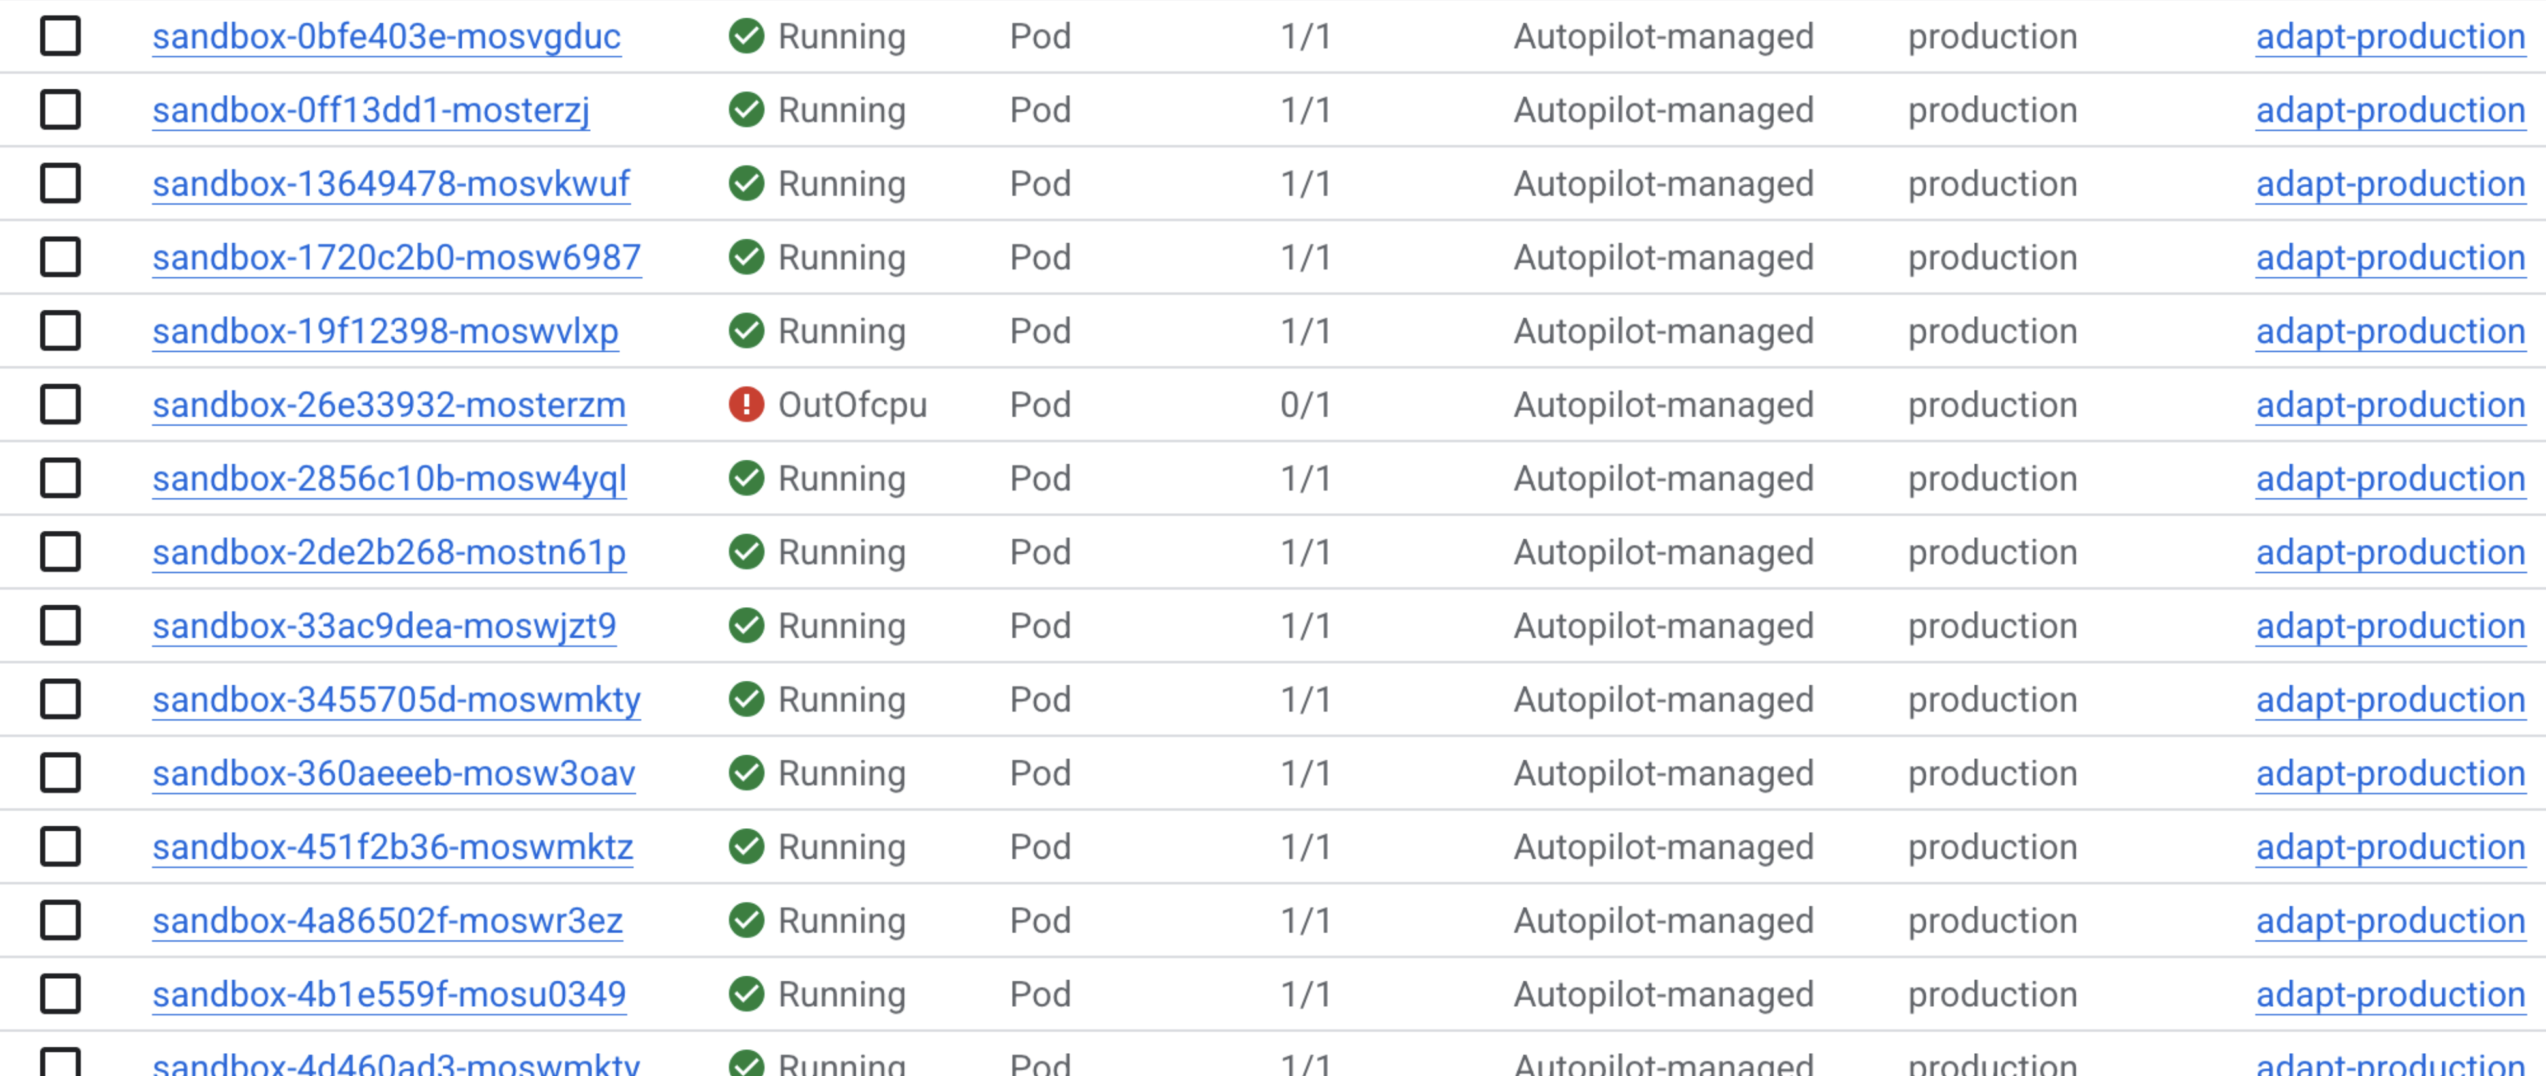Screen dimensions: 2546x1076
Task: Select checkbox for sandbox-451f2b36-moswmktz
Action: 60,846
